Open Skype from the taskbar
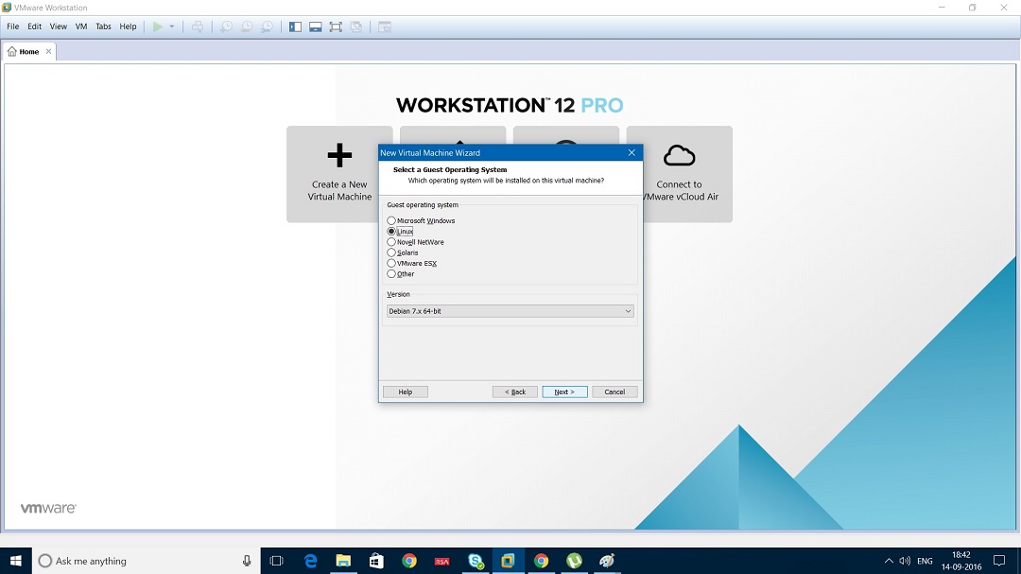The image size is (1021, 574). tap(476, 561)
